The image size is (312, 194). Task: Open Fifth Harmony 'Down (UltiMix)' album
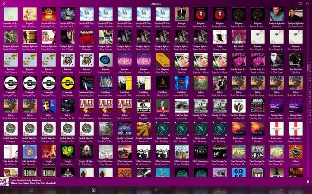182,152
